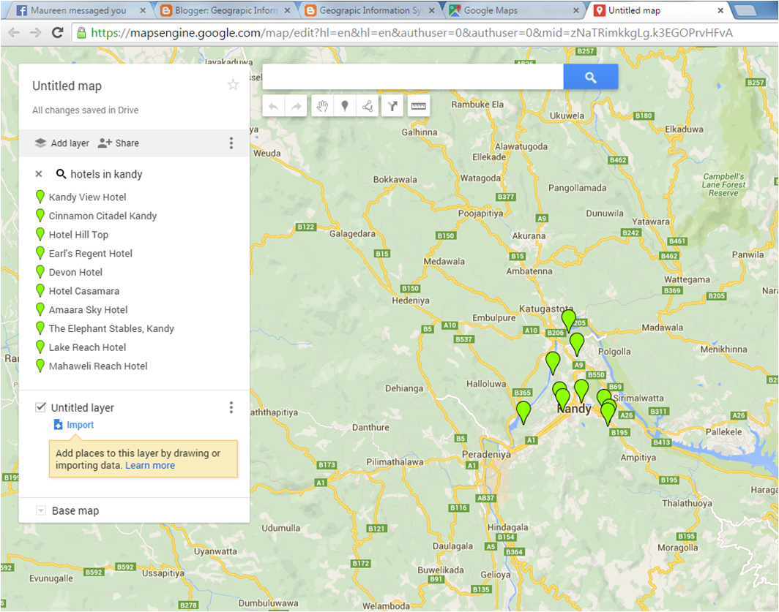Image resolution: width=779 pixels, height=612 pixels.
Task: Select the measure distances ruler tool
Action: (x=419, y=106)
